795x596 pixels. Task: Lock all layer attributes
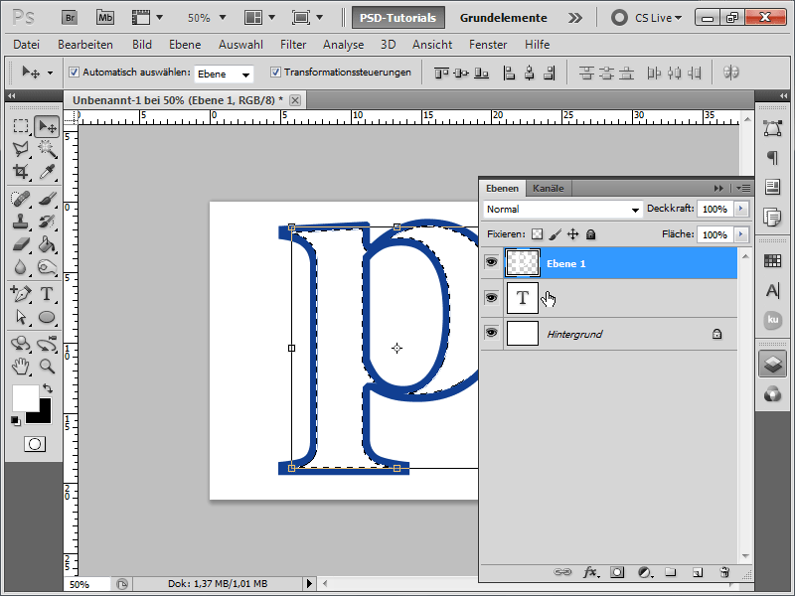point(590,234)
